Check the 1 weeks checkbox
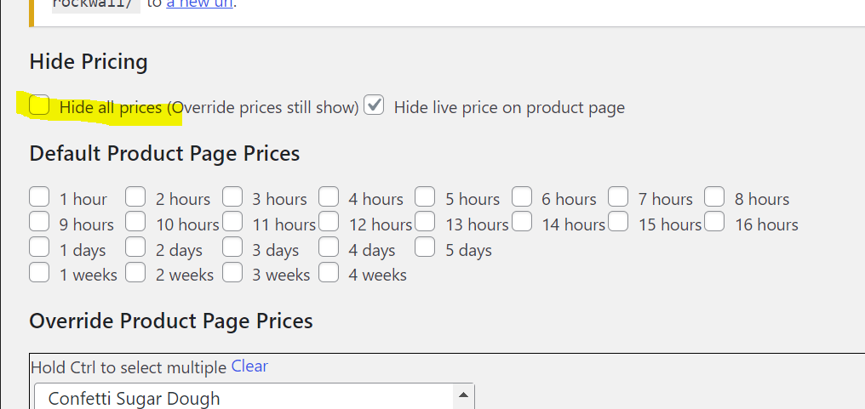Viewport: 865px width, 409px height. click(39, 273)
